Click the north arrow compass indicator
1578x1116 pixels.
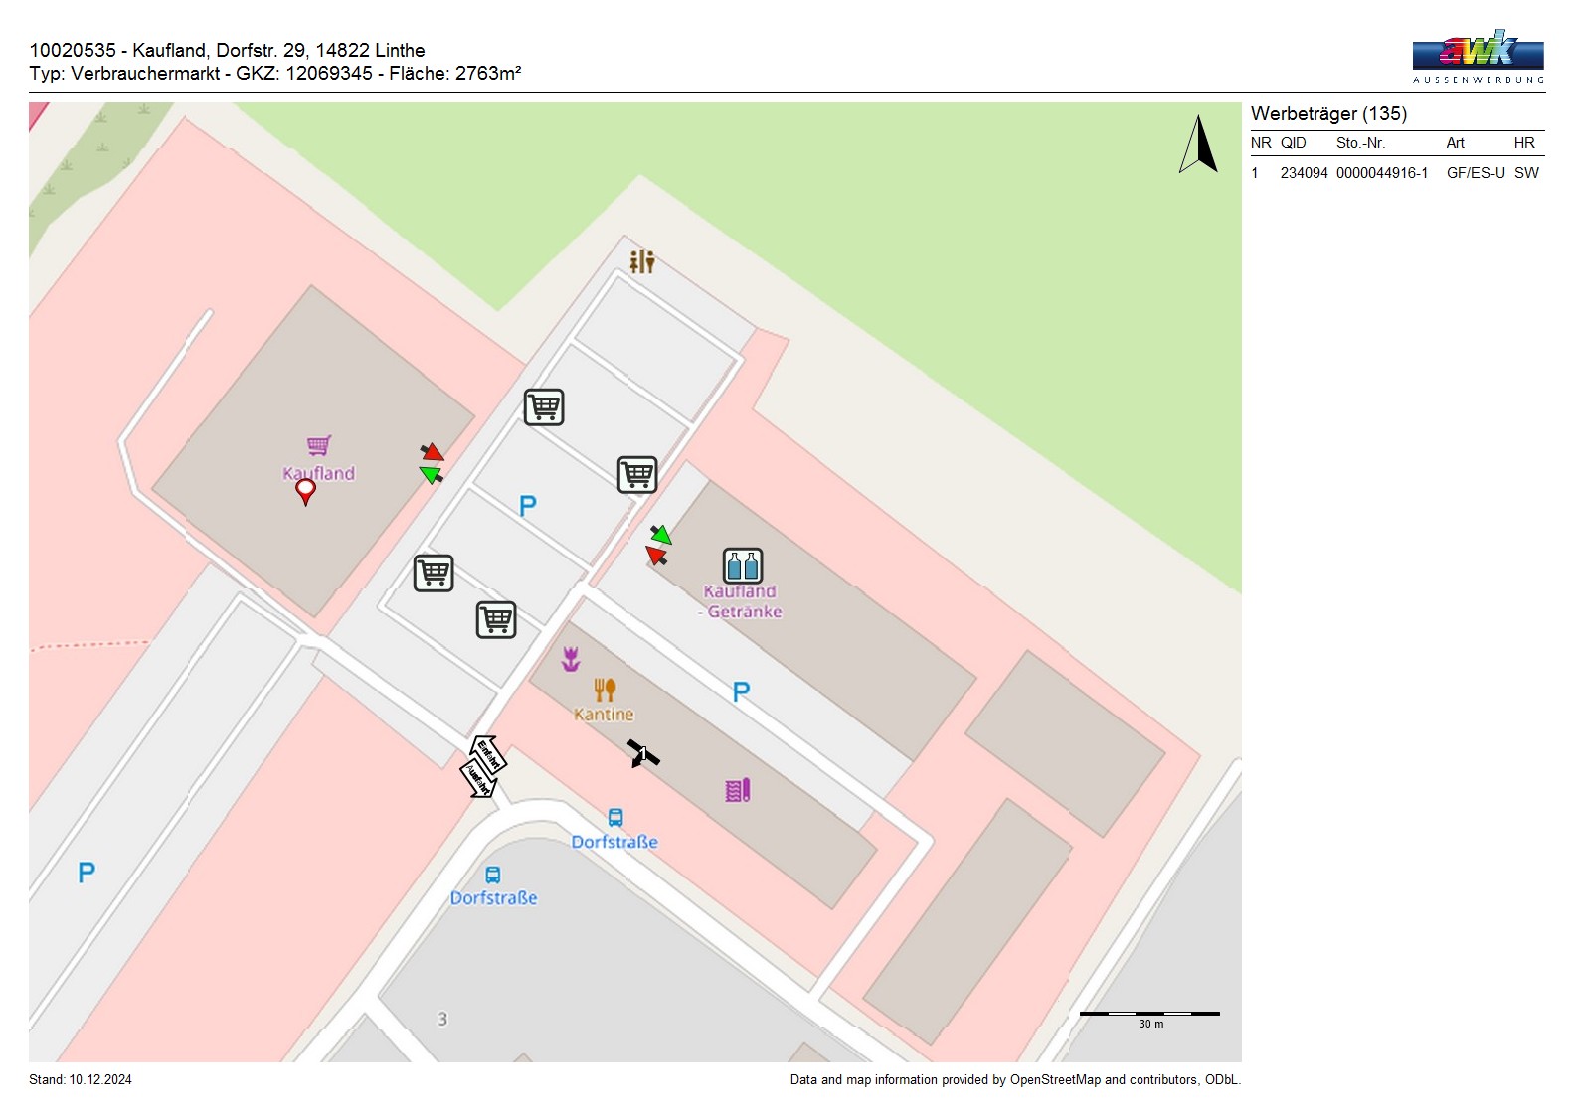1199,145
